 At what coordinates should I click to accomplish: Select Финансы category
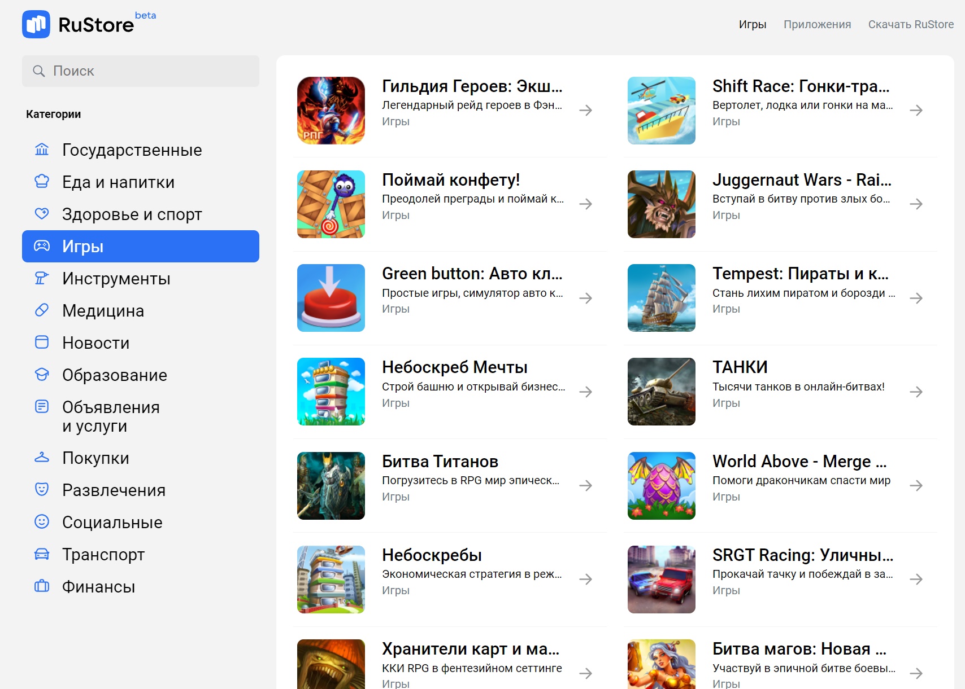pos(141,586)
